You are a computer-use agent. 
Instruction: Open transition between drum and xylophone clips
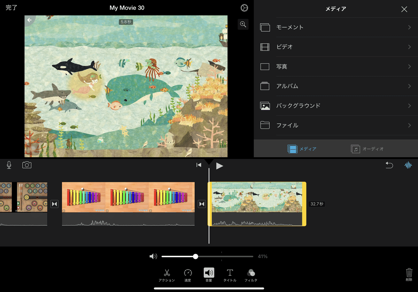(55, 204)
